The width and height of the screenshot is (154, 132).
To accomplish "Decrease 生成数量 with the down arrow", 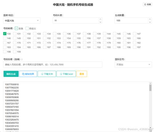I will [150, 22].
